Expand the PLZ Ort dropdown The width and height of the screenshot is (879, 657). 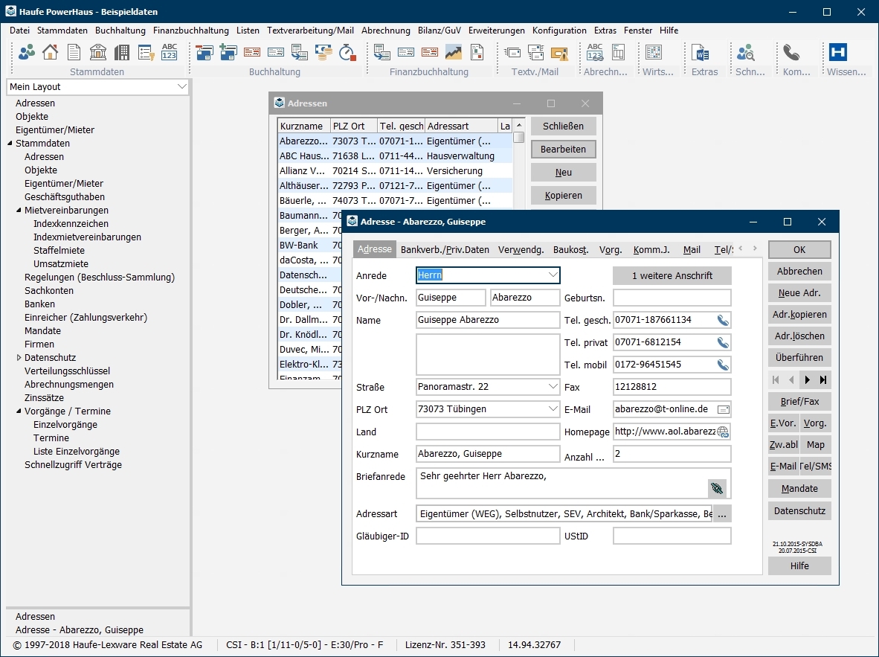click(x=553, y=409)
